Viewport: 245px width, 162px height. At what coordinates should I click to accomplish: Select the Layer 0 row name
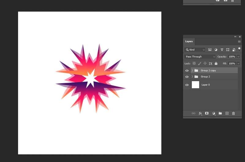coord(205,85)
